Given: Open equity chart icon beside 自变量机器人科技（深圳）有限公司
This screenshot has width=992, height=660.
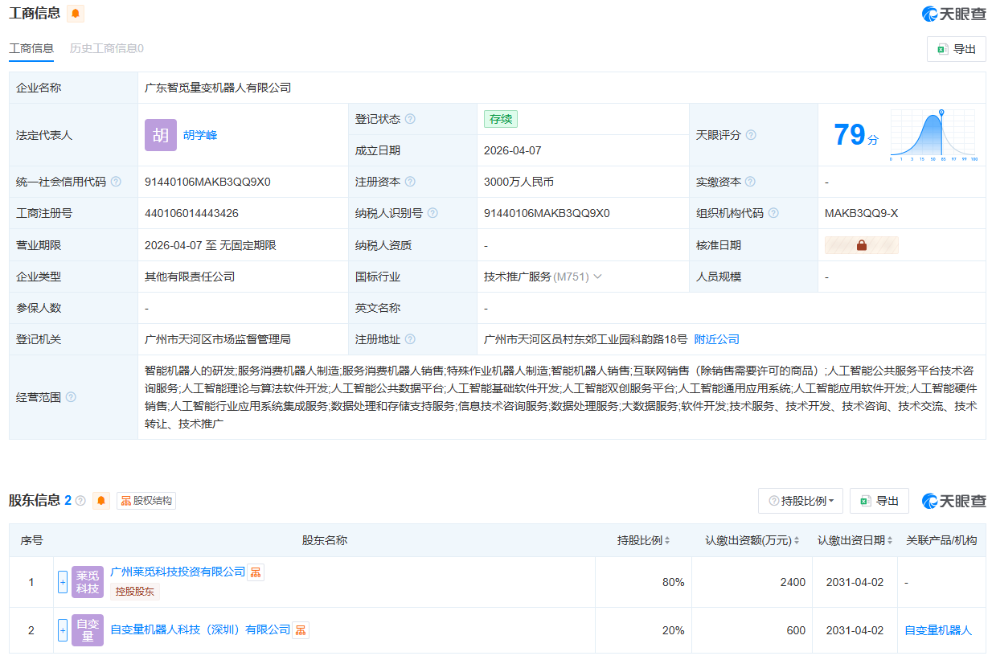Looking at the screenshot, I should [x=301, y=630].
